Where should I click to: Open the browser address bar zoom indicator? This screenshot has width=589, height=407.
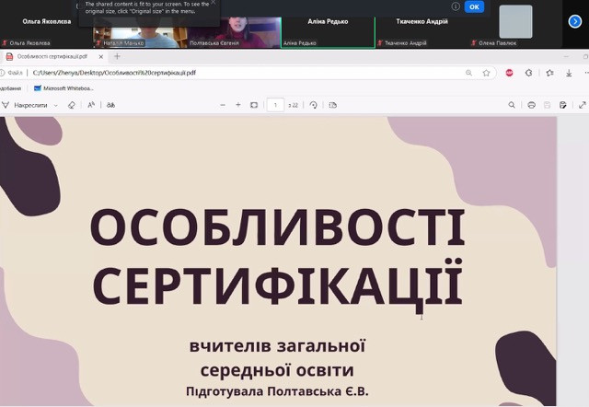click(x=469, y=73)
